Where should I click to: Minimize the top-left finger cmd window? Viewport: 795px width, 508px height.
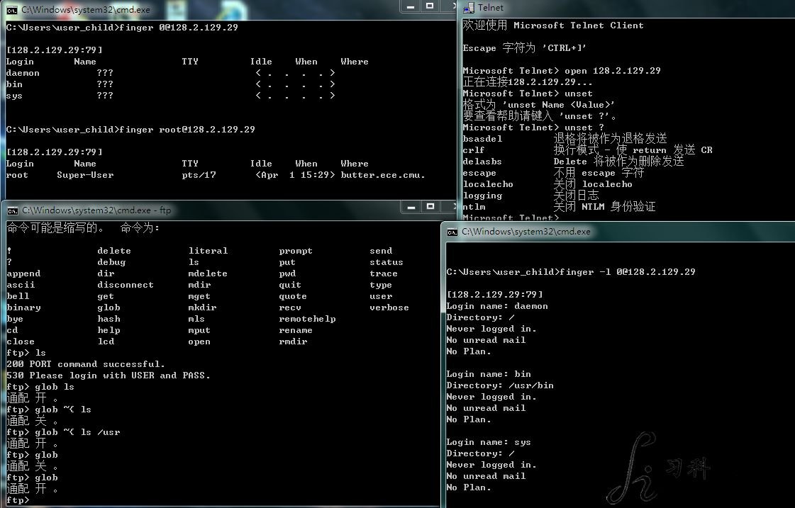411,6
